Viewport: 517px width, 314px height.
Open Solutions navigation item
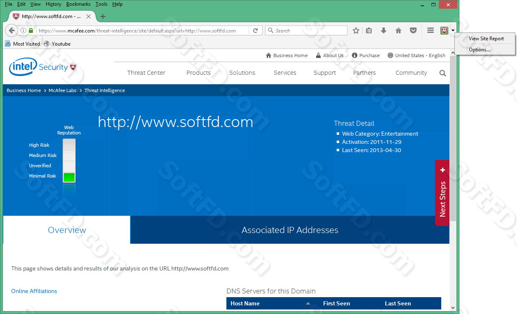tap(242, 73)
